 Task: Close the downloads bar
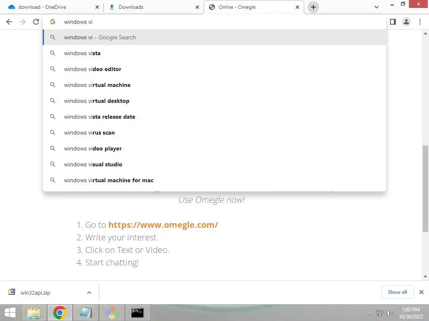pos(421,292)
